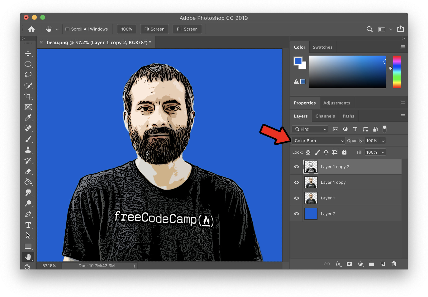Add a layer mask icon

(x=349, y=264)
